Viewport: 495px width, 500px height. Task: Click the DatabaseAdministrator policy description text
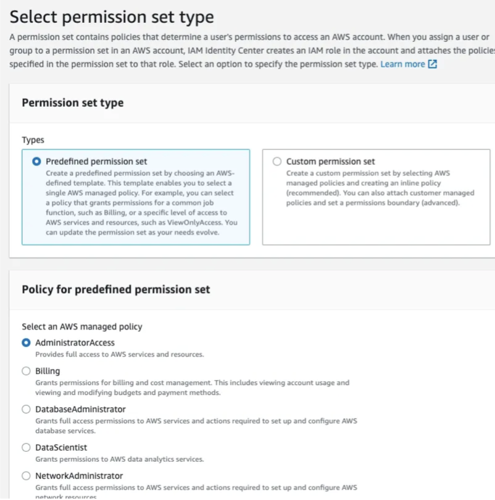coord(196,426)
